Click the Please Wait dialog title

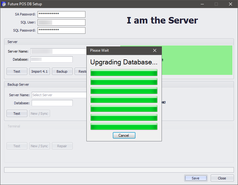(99, 50)
